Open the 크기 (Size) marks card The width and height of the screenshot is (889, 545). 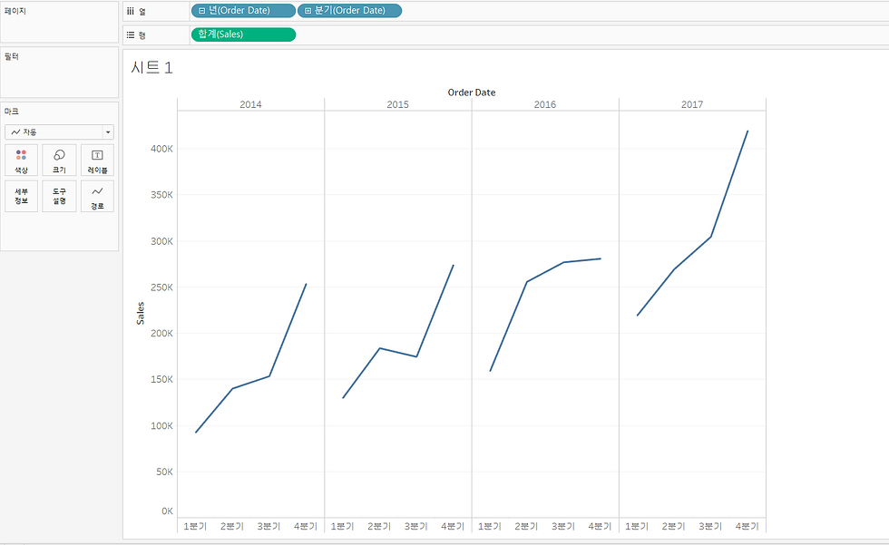[x=59, y=161]
